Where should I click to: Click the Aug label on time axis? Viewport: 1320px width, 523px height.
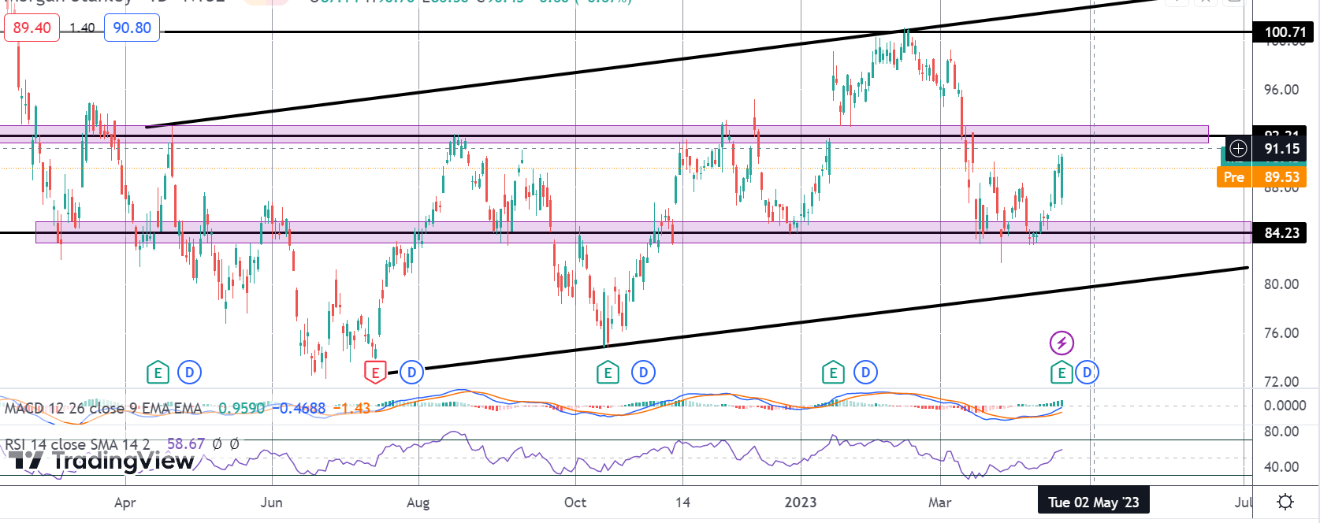click(x=418, y=503)
